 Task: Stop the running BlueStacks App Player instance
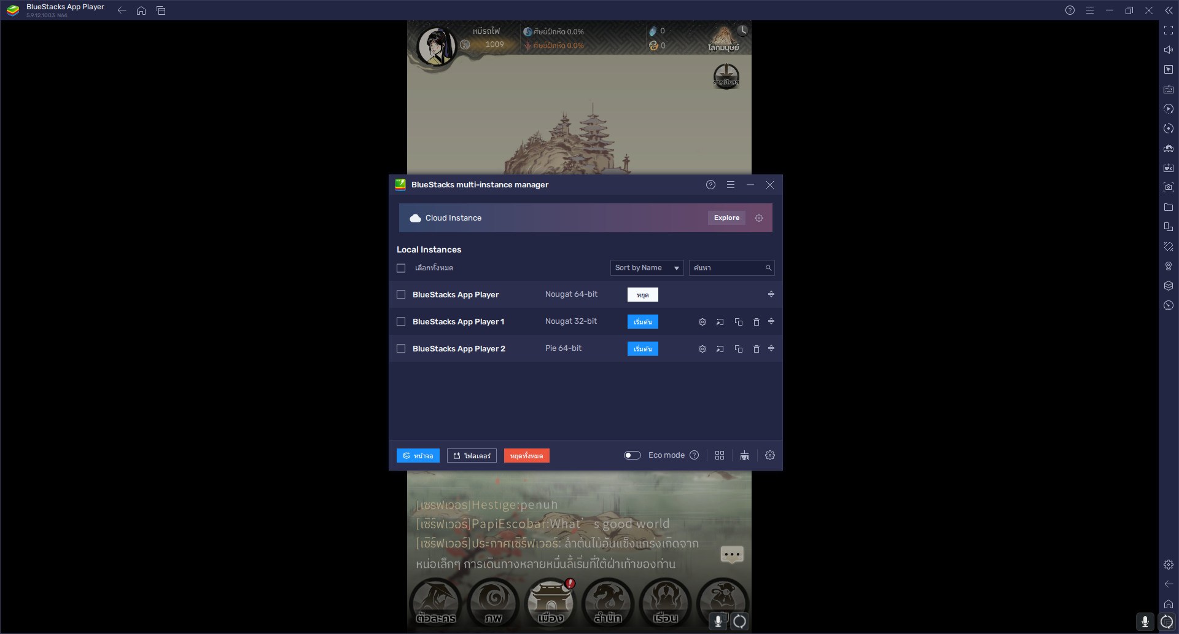643,295
